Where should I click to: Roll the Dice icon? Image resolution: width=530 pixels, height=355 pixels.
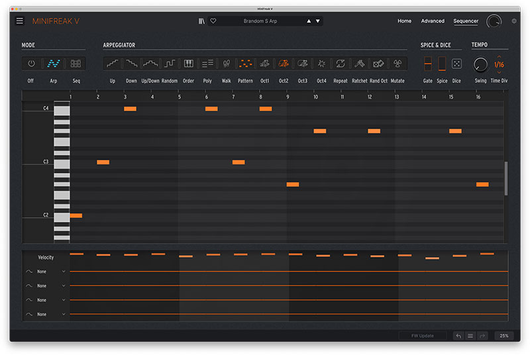coord(456,64)
